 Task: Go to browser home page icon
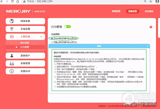[x=18, y=1]
